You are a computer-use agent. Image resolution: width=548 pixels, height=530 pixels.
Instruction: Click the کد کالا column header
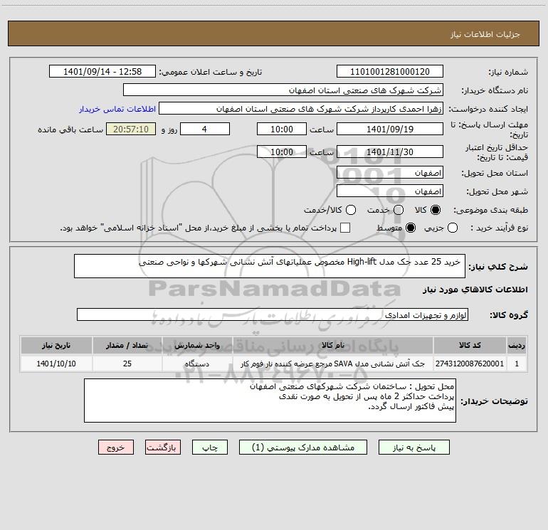pos(470,345)
